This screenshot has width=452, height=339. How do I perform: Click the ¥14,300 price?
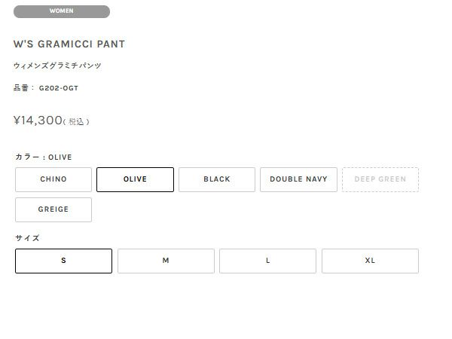coord(38,120)
